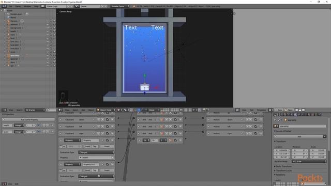The height and width of the screenshot is (186, 331).
Task: Expand the Keyboard down sensor
Action: (61, 119)
